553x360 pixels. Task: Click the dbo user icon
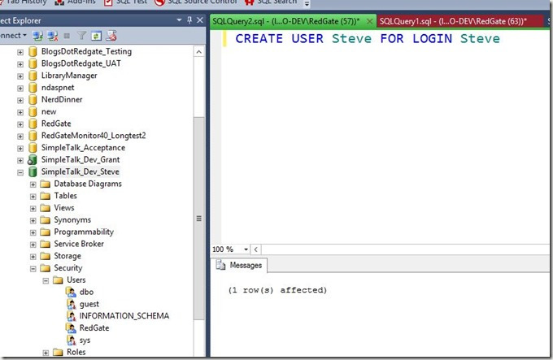click(x=71, y=292)
